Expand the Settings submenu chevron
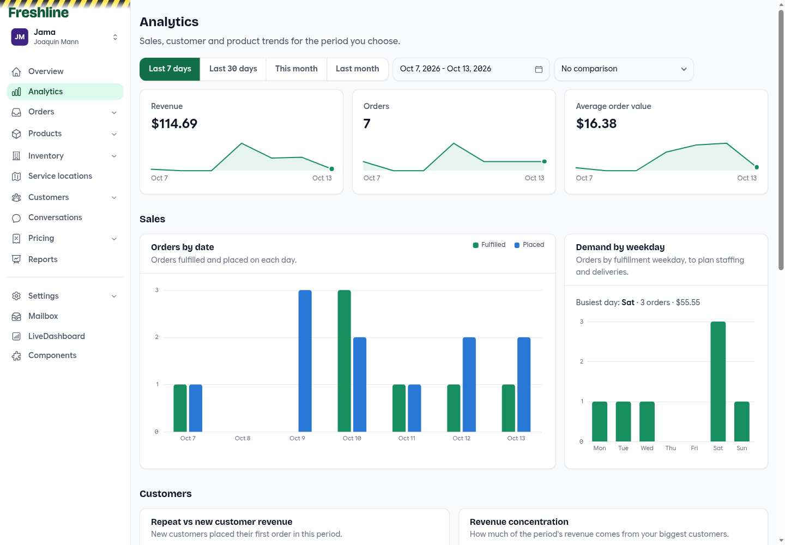The width and height of the screenshot is (785, 545). pos(114,296)
